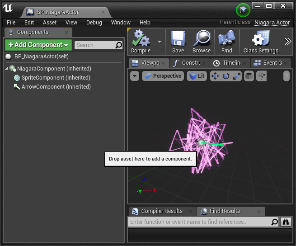The image size is (296, 246).
Task: Select the rotate gizmo tool
Action: 226,76
